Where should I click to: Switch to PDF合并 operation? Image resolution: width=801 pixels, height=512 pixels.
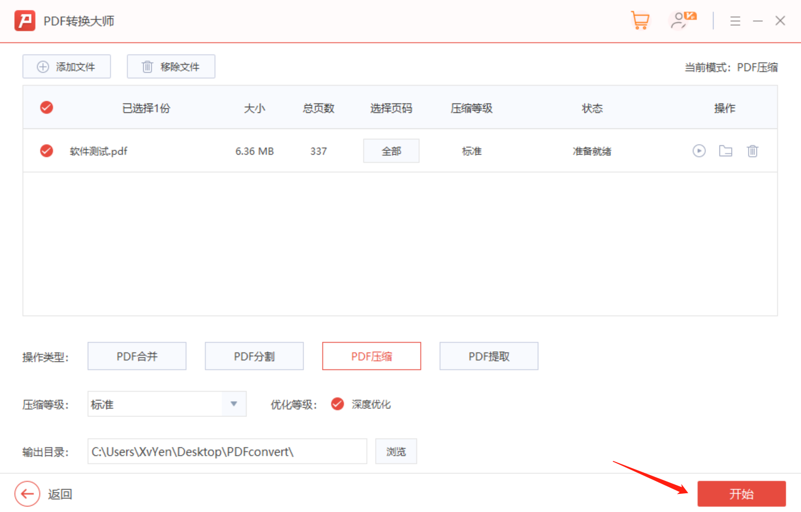point(137,356)
